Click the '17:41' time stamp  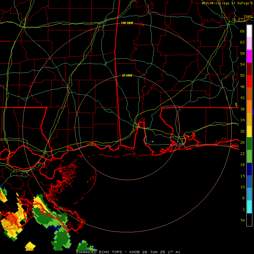pos(174,252)
